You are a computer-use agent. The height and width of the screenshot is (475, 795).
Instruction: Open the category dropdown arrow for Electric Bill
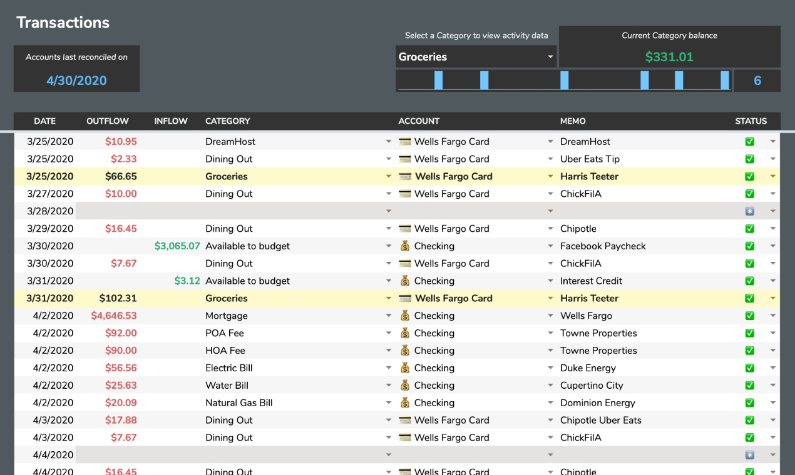(389, 369)
